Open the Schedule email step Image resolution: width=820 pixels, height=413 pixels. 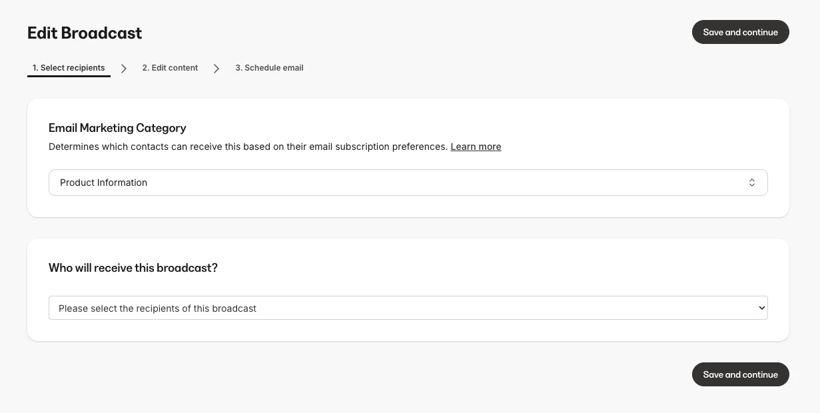tap(269, 68)
